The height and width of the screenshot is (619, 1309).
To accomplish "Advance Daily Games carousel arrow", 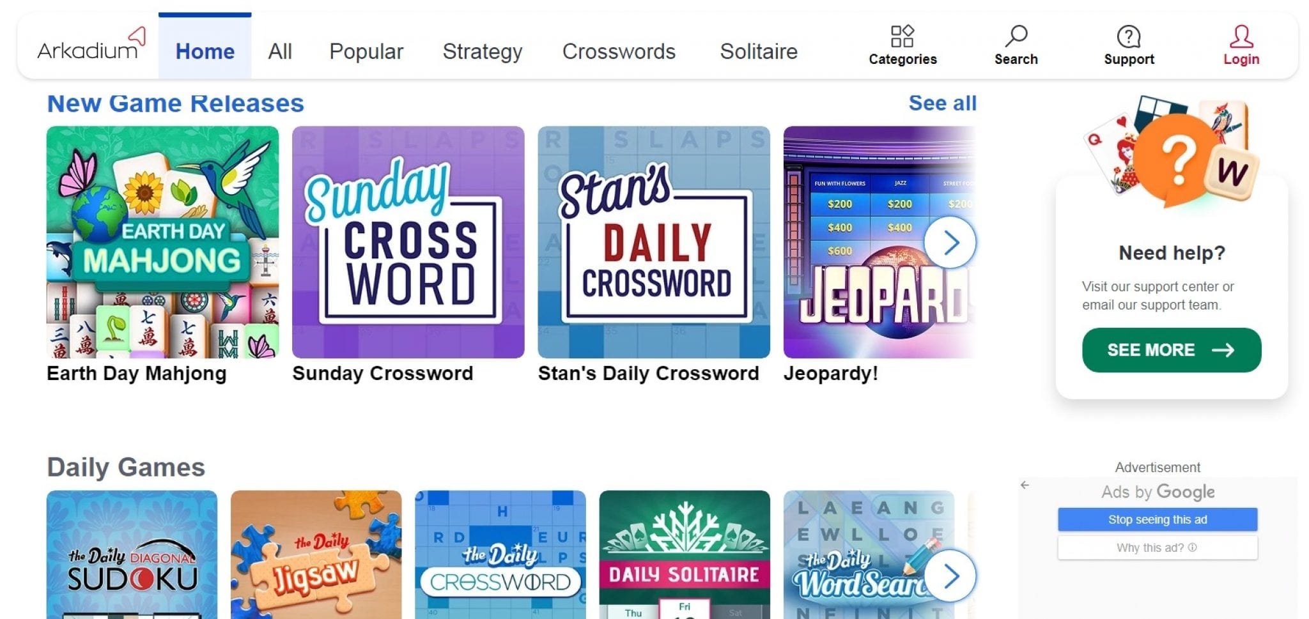I will [x=950, y=576].
